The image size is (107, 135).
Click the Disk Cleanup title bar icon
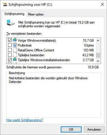[x=5, y=4]
